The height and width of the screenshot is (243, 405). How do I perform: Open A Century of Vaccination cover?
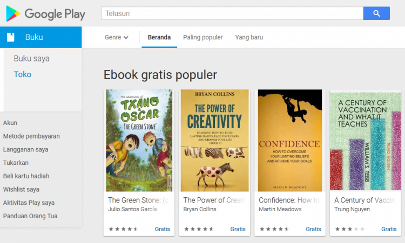pyautogui.click(x=365, y=141)
